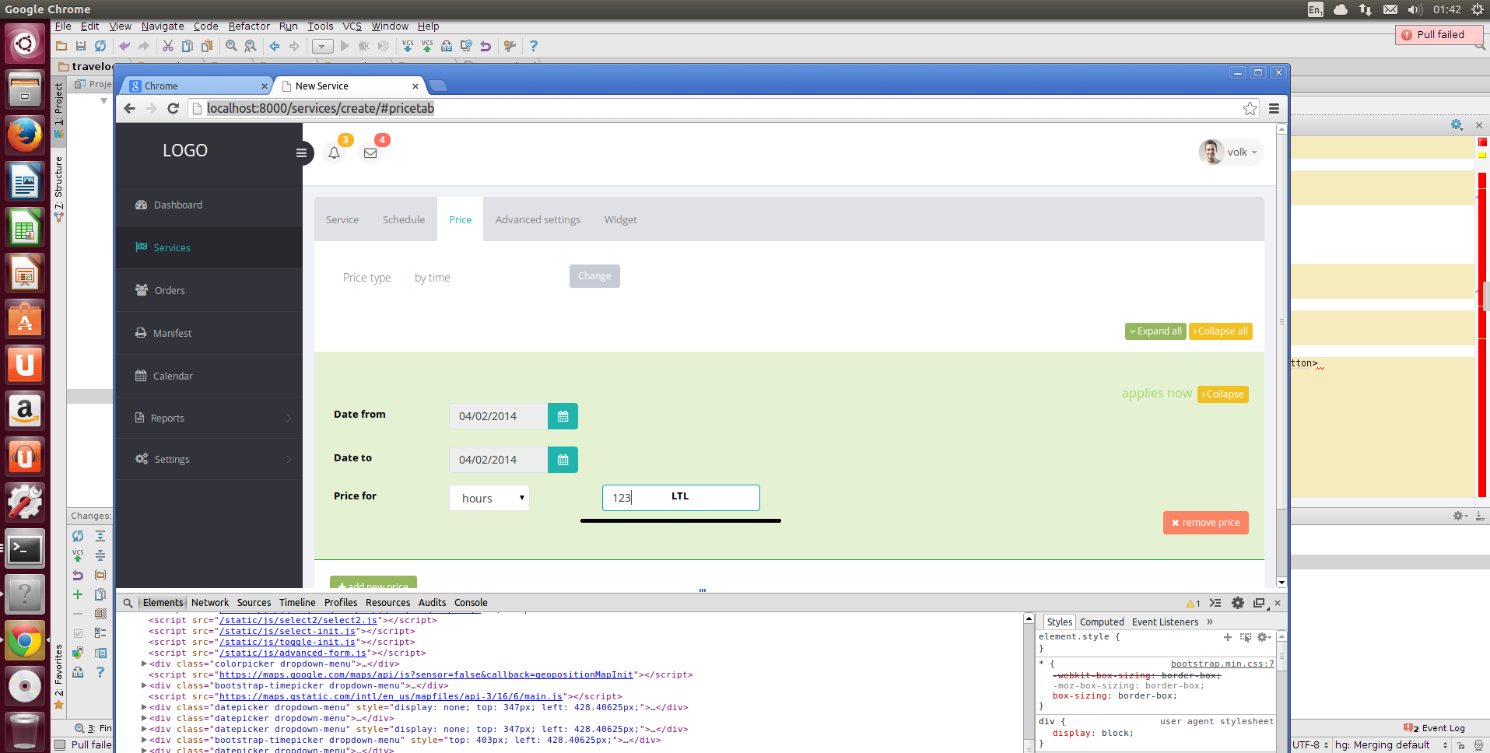Screen dimensions: 1490x753
Task: Click IDE VCS update project icon
Action: (x=408, y=46)
